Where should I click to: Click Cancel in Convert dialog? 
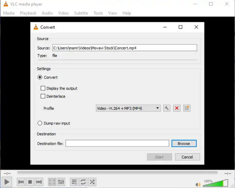(187, 157)
